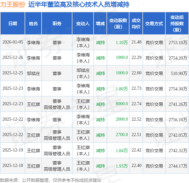Screen dimensions: 189x183
Task: Click 邹斌庄 in the name column
Action: [33, 73]
